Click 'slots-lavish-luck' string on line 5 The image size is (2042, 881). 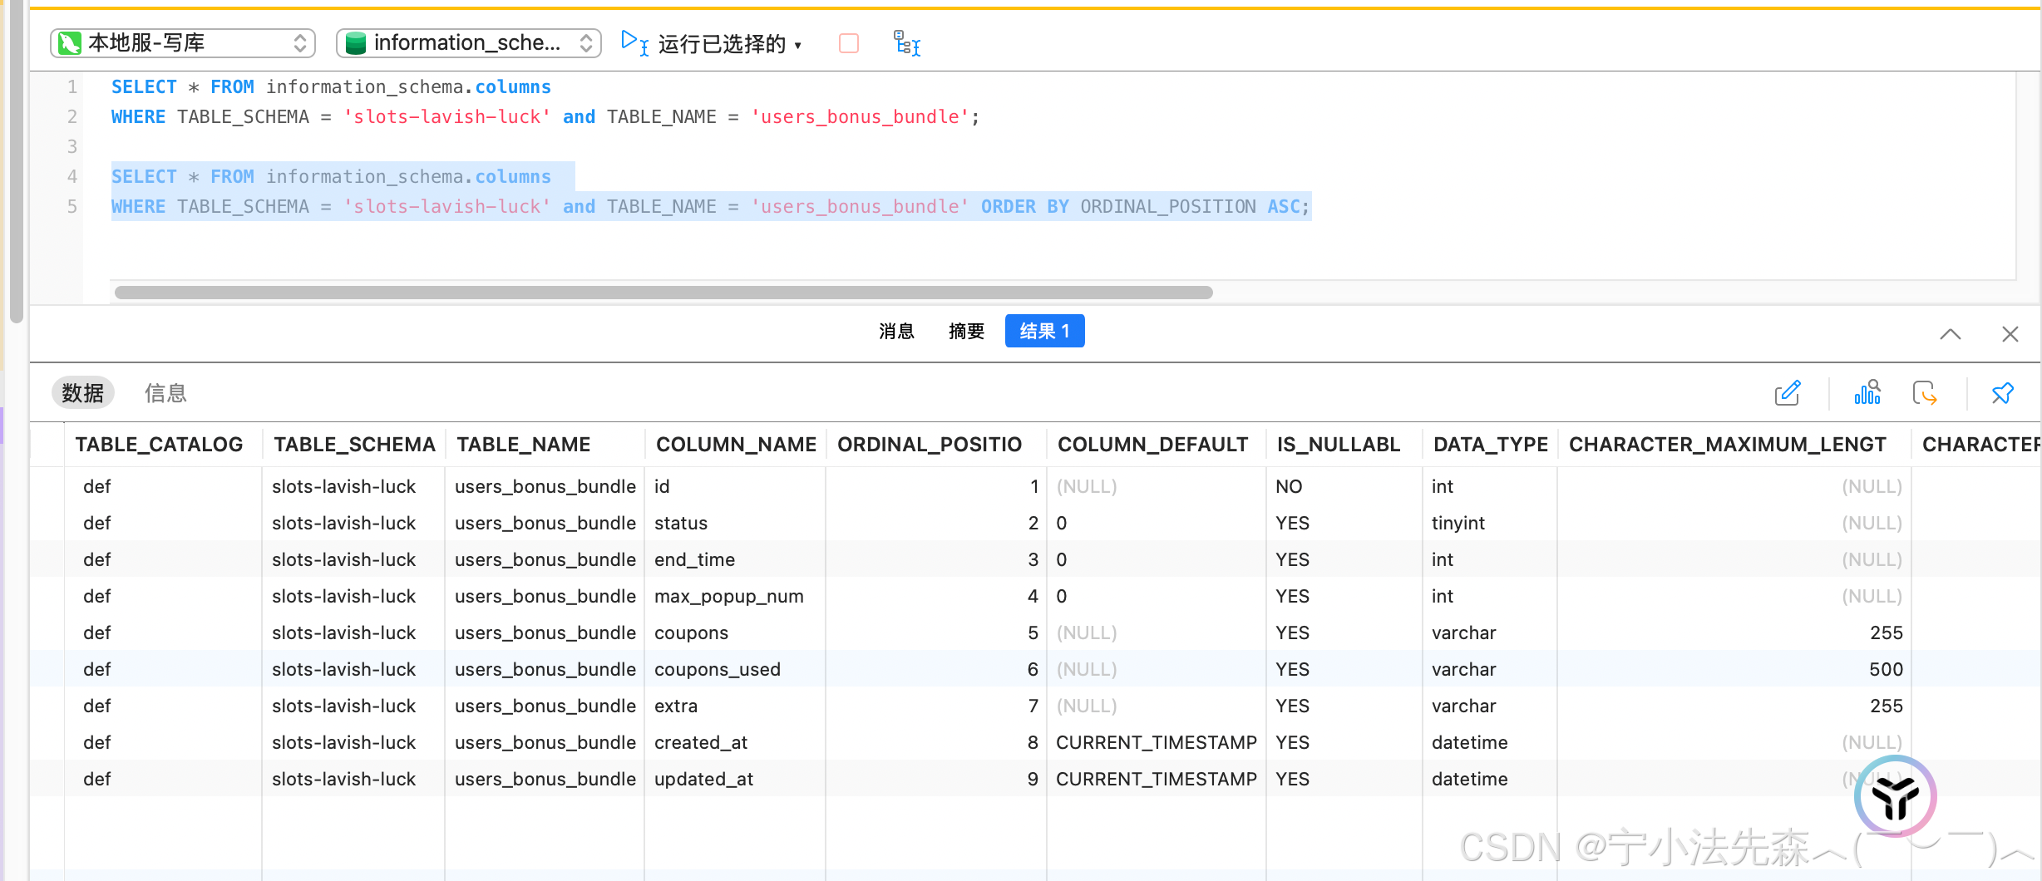point(447,206)
